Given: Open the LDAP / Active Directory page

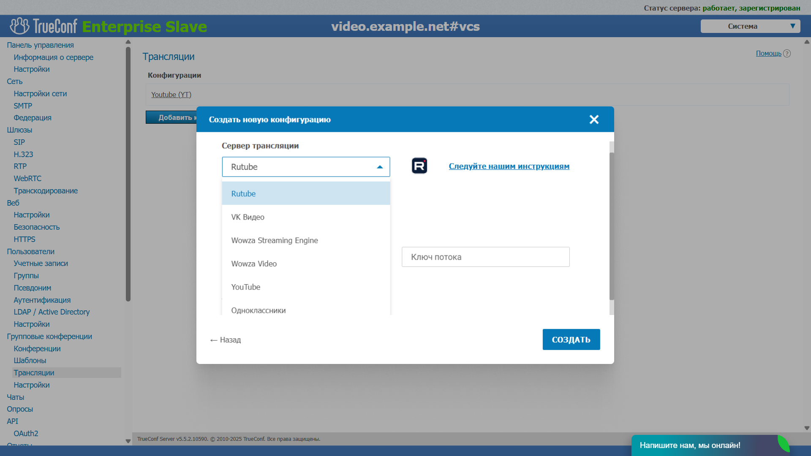Looking at the screenshot, I should point(52,312).
